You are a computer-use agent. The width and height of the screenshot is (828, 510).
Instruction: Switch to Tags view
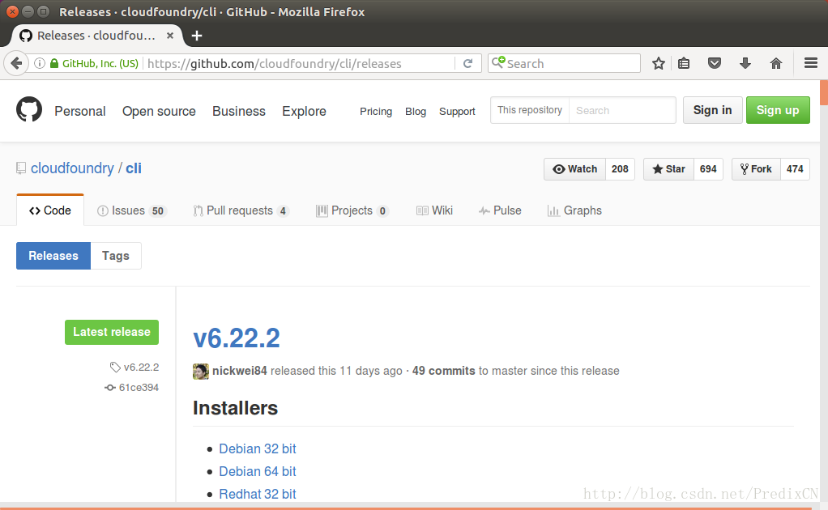116,256
